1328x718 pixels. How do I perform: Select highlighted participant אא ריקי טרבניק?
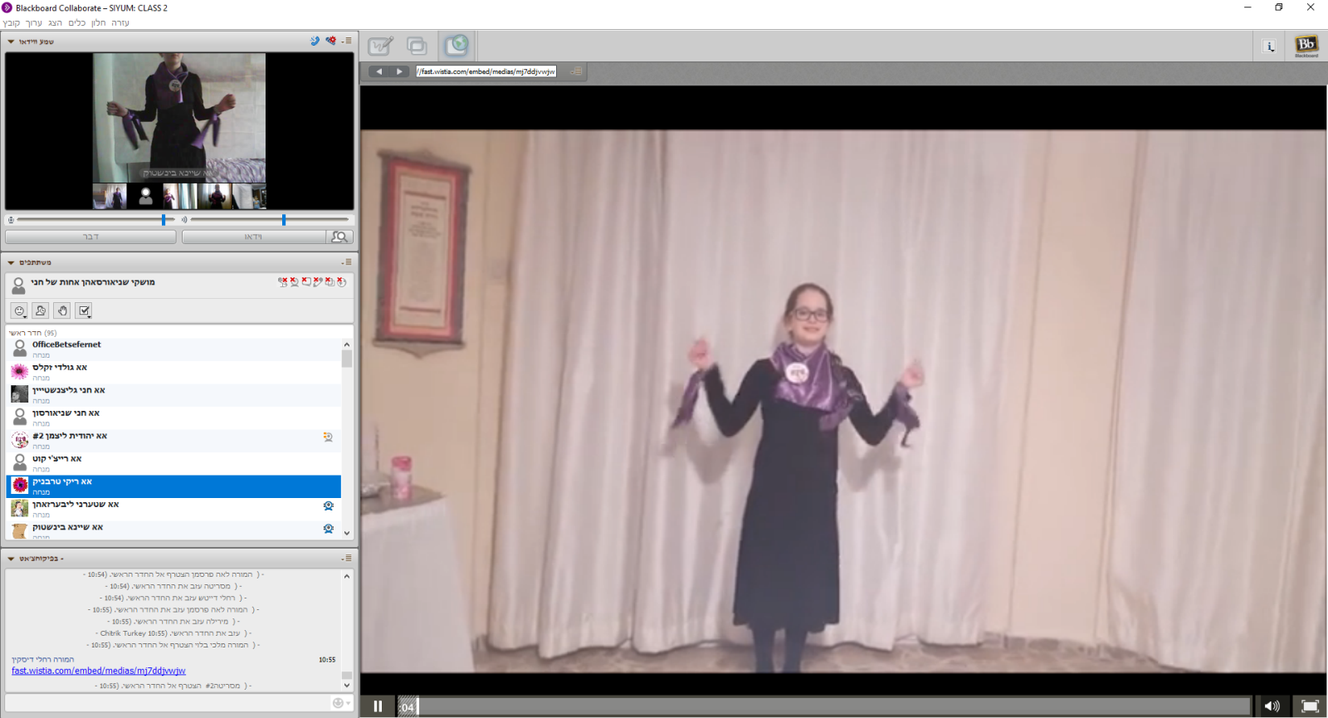tap(173, 486)
